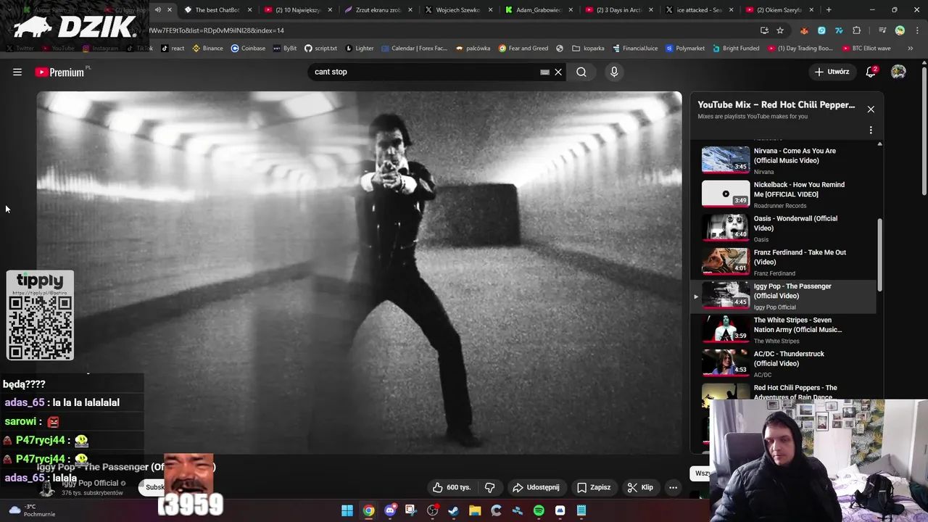The width and height of the screenshot is (928, 522).
Task: Dislike the video with thumbs down
Action: pyautogui.click(x=489, y=487)
